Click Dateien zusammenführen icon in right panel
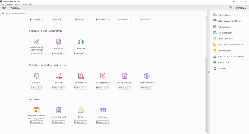This screenshot has width=249, height=134. click(215, 21)
